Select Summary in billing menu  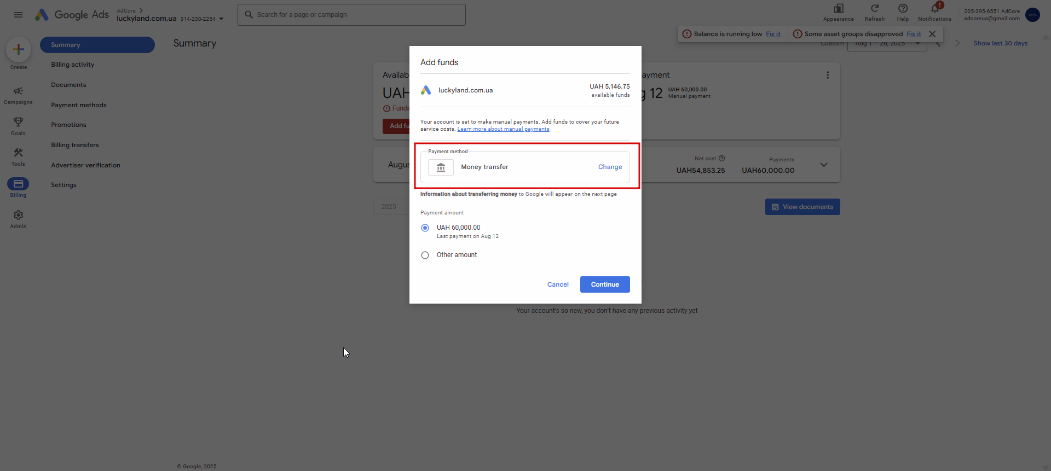coord(97,45)
